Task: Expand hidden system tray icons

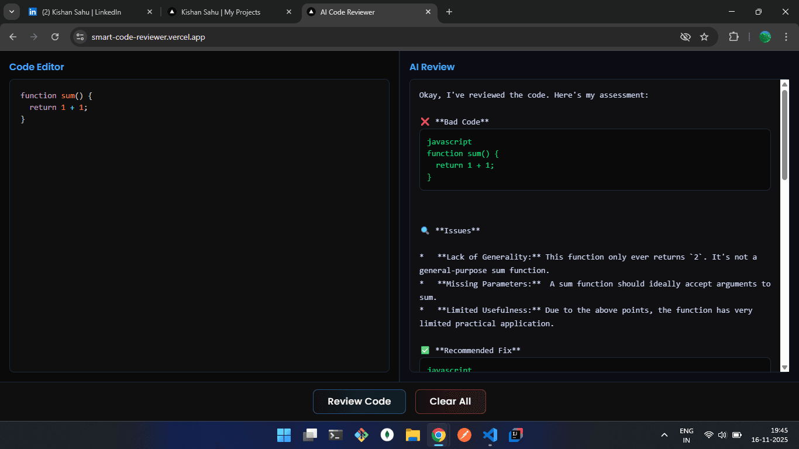Action: point(664,435)
